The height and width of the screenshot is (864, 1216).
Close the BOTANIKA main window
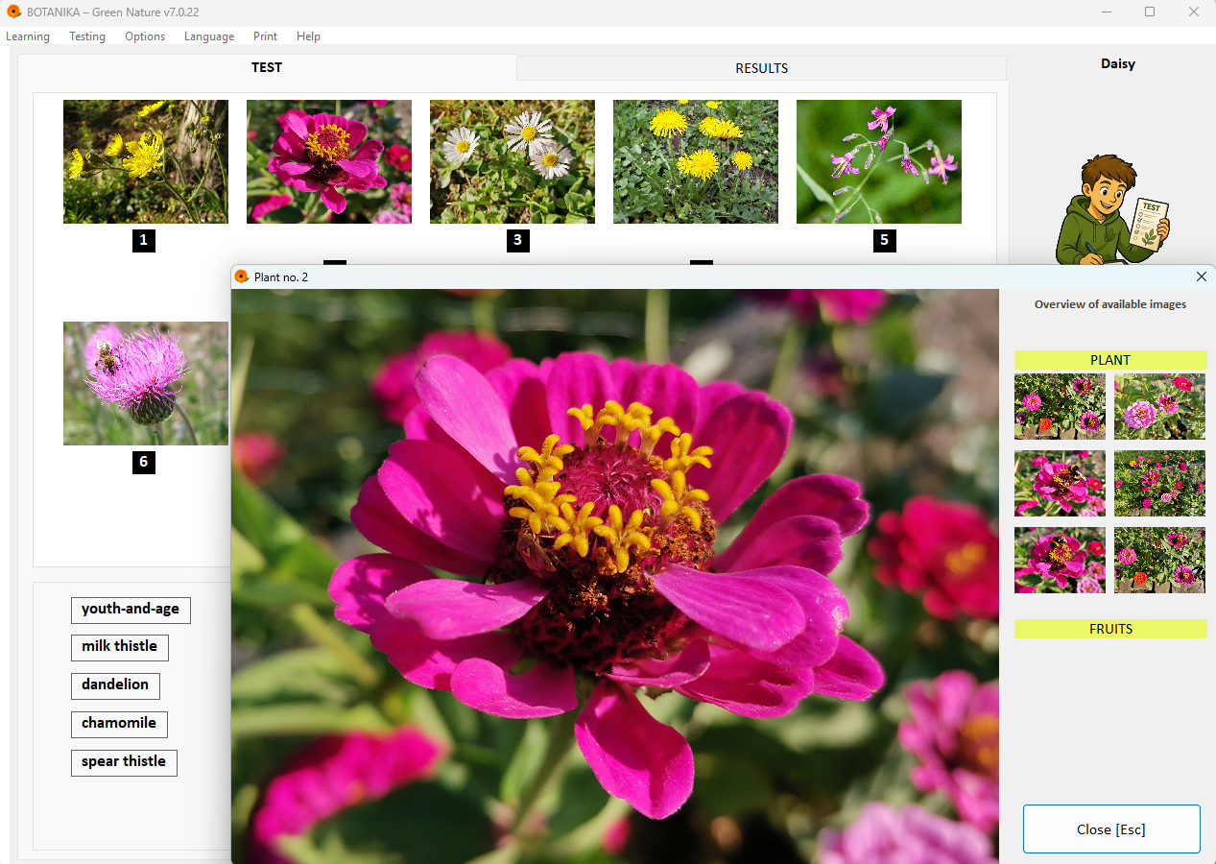[x=1194, y=12]
